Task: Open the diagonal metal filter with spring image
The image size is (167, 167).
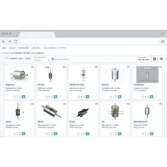Action: (x=51, y=111)
